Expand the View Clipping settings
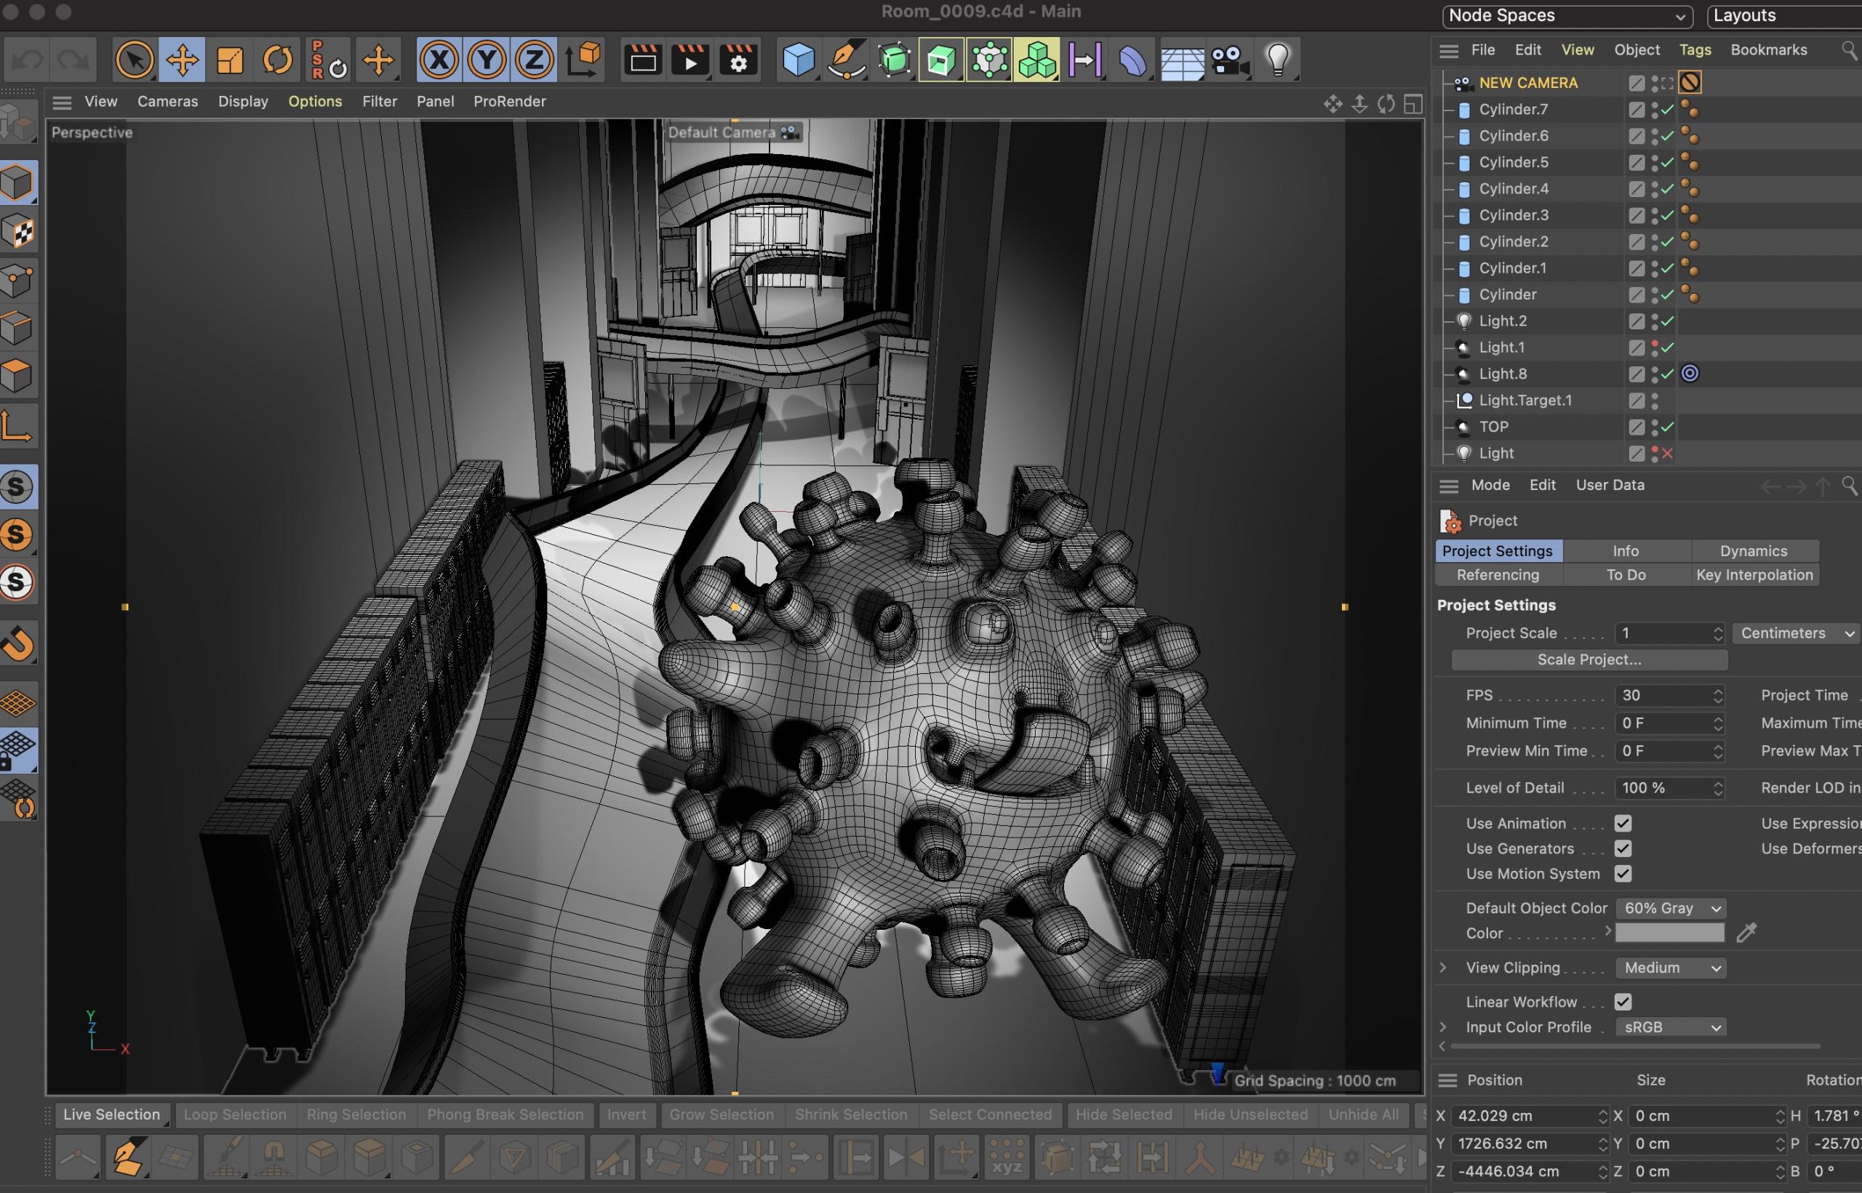Image resolution: width=1862 pixels, height=1193 pixels. coord(1444,966)
